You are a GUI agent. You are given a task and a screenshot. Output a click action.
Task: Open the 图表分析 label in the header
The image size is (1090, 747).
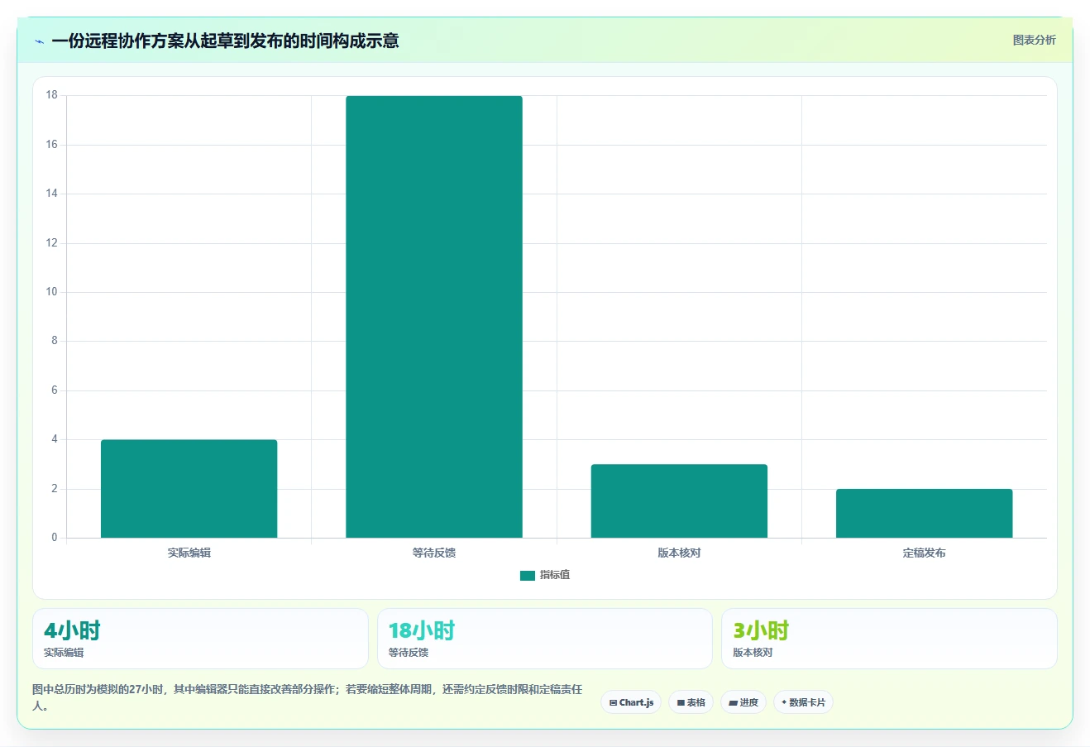[1034, 40]
